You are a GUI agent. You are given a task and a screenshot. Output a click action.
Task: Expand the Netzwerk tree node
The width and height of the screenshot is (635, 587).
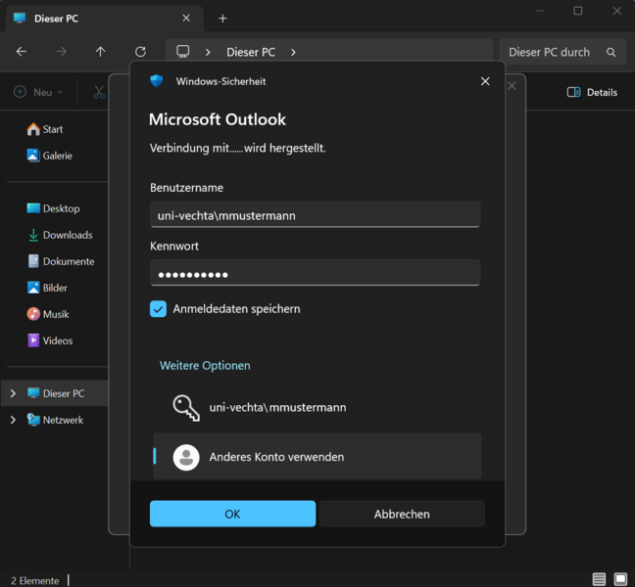[x=13, y=420]
